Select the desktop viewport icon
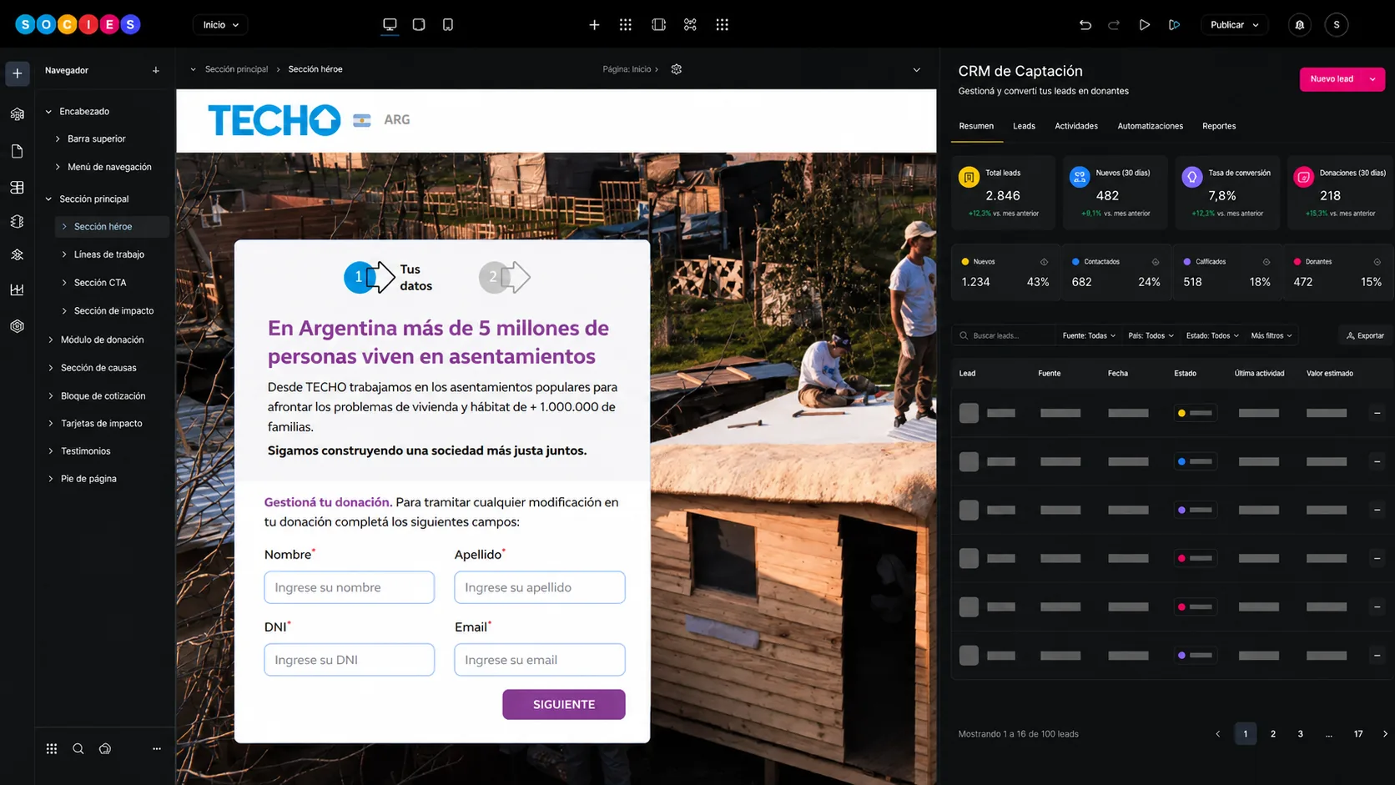 (x=390, y=25)
